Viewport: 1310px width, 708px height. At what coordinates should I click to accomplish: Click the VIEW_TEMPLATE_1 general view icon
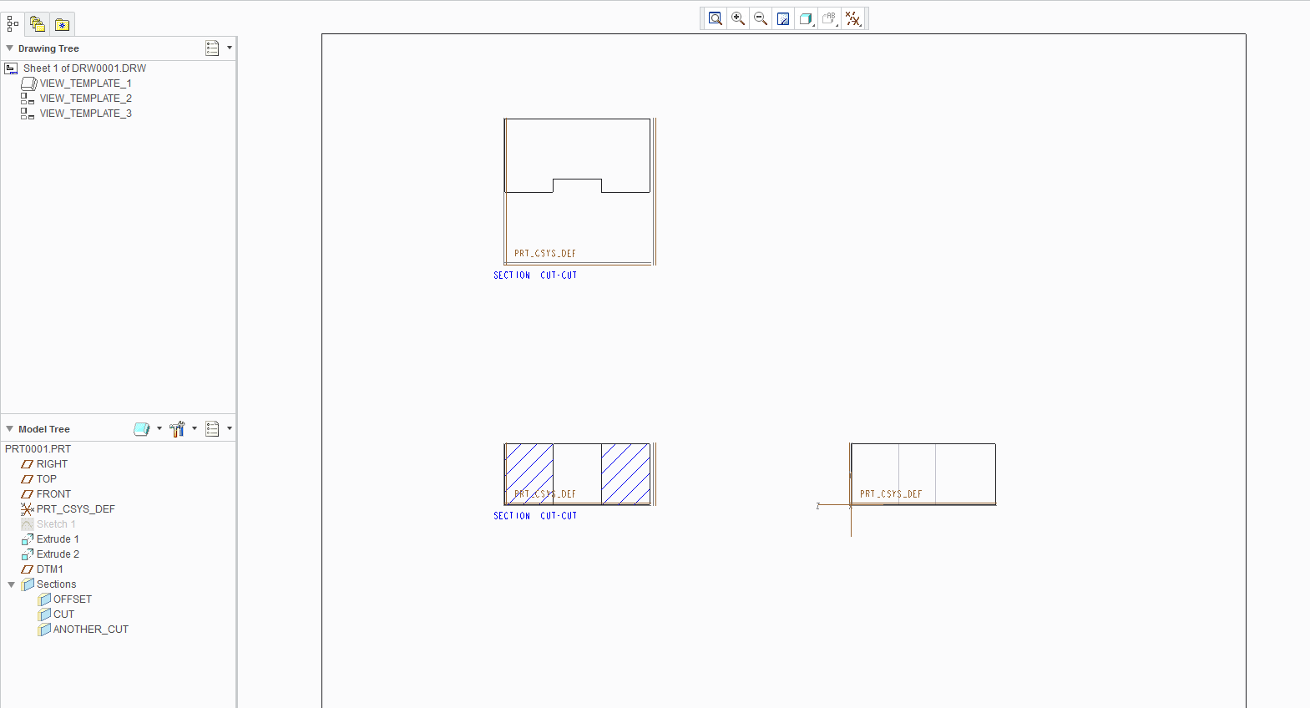coord(28,83)
